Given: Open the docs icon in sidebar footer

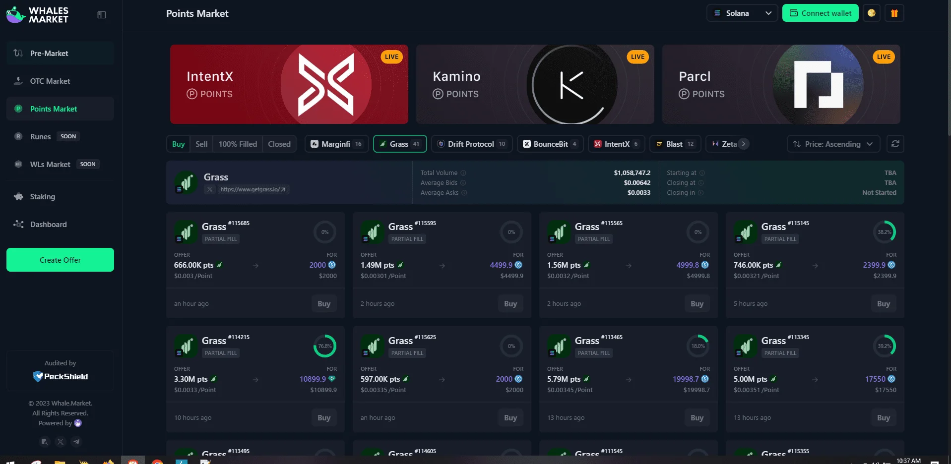Looking at the screenshot, I should (45, 442).
